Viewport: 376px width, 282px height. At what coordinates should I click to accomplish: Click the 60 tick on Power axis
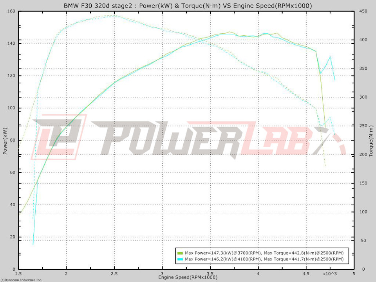pyautogui.click(x=12, y=172)
